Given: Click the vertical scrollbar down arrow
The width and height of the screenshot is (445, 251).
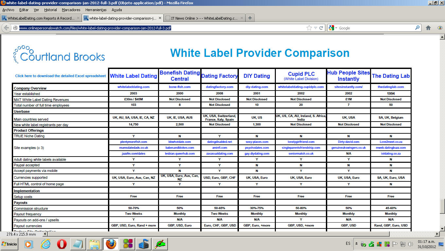Looking at the screenshot, I should tap(442, 228).
